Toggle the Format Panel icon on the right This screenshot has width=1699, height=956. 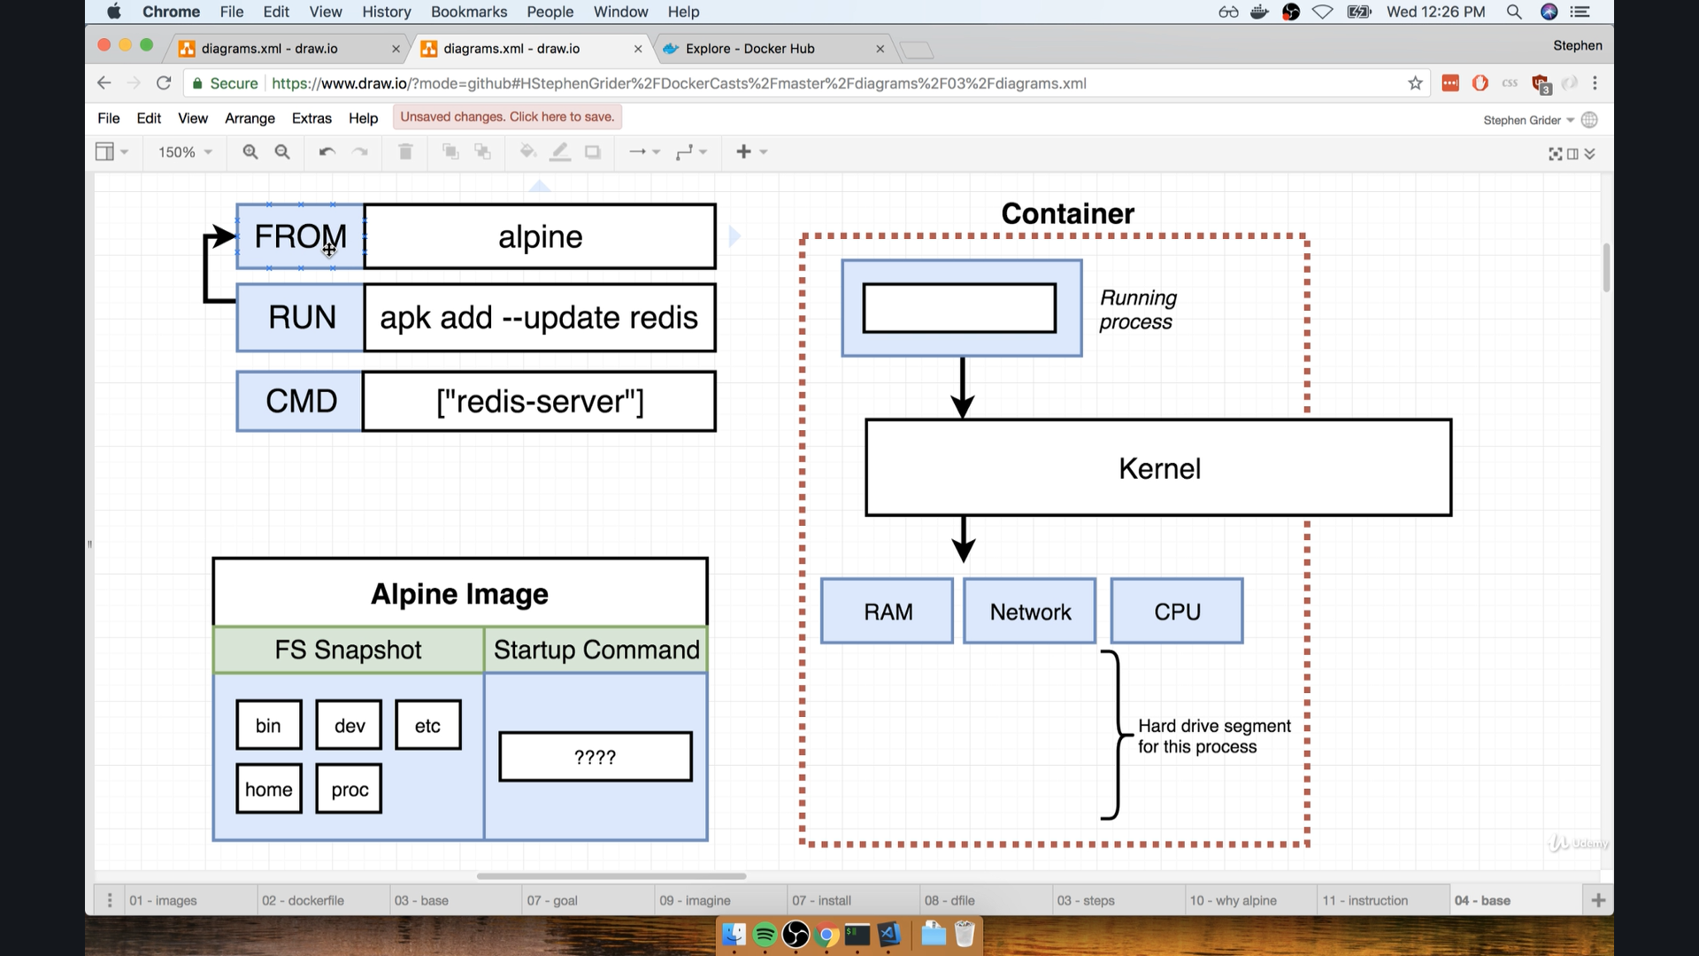pyautogui.click(x=1572, y=152)
